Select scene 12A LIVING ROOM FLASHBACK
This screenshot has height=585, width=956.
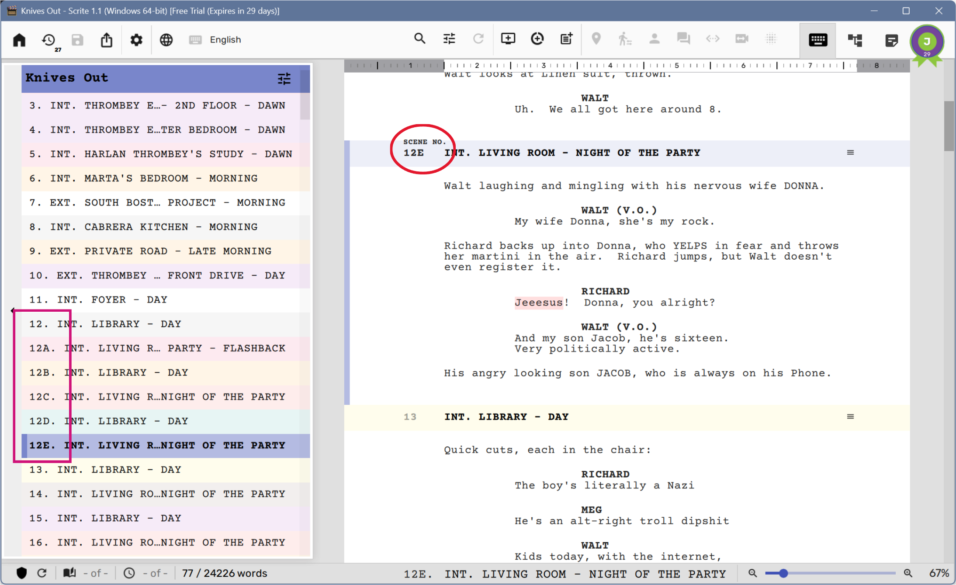click(161, 348)
